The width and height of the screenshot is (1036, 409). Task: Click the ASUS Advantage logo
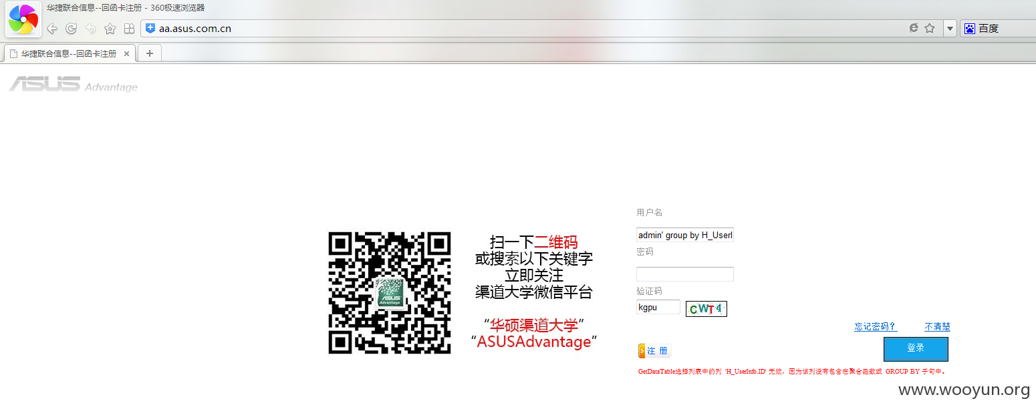click(x=74, y=84)
